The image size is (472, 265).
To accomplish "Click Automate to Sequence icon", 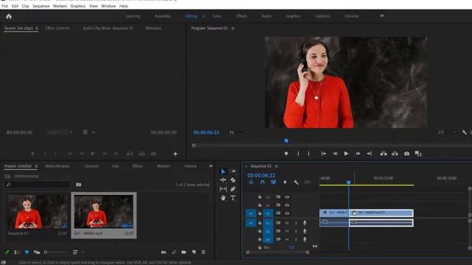I will tap(164, 252).
